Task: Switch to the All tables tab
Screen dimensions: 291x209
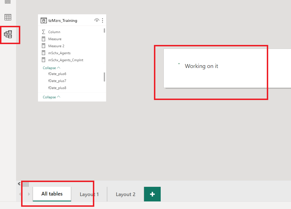Action: point(52,194)
